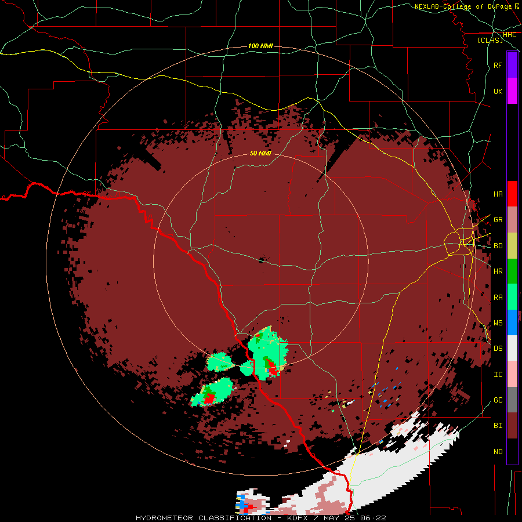Click the 50 NMI range ring label
Screen dimensions: 522x522
(x=260, y=154)
